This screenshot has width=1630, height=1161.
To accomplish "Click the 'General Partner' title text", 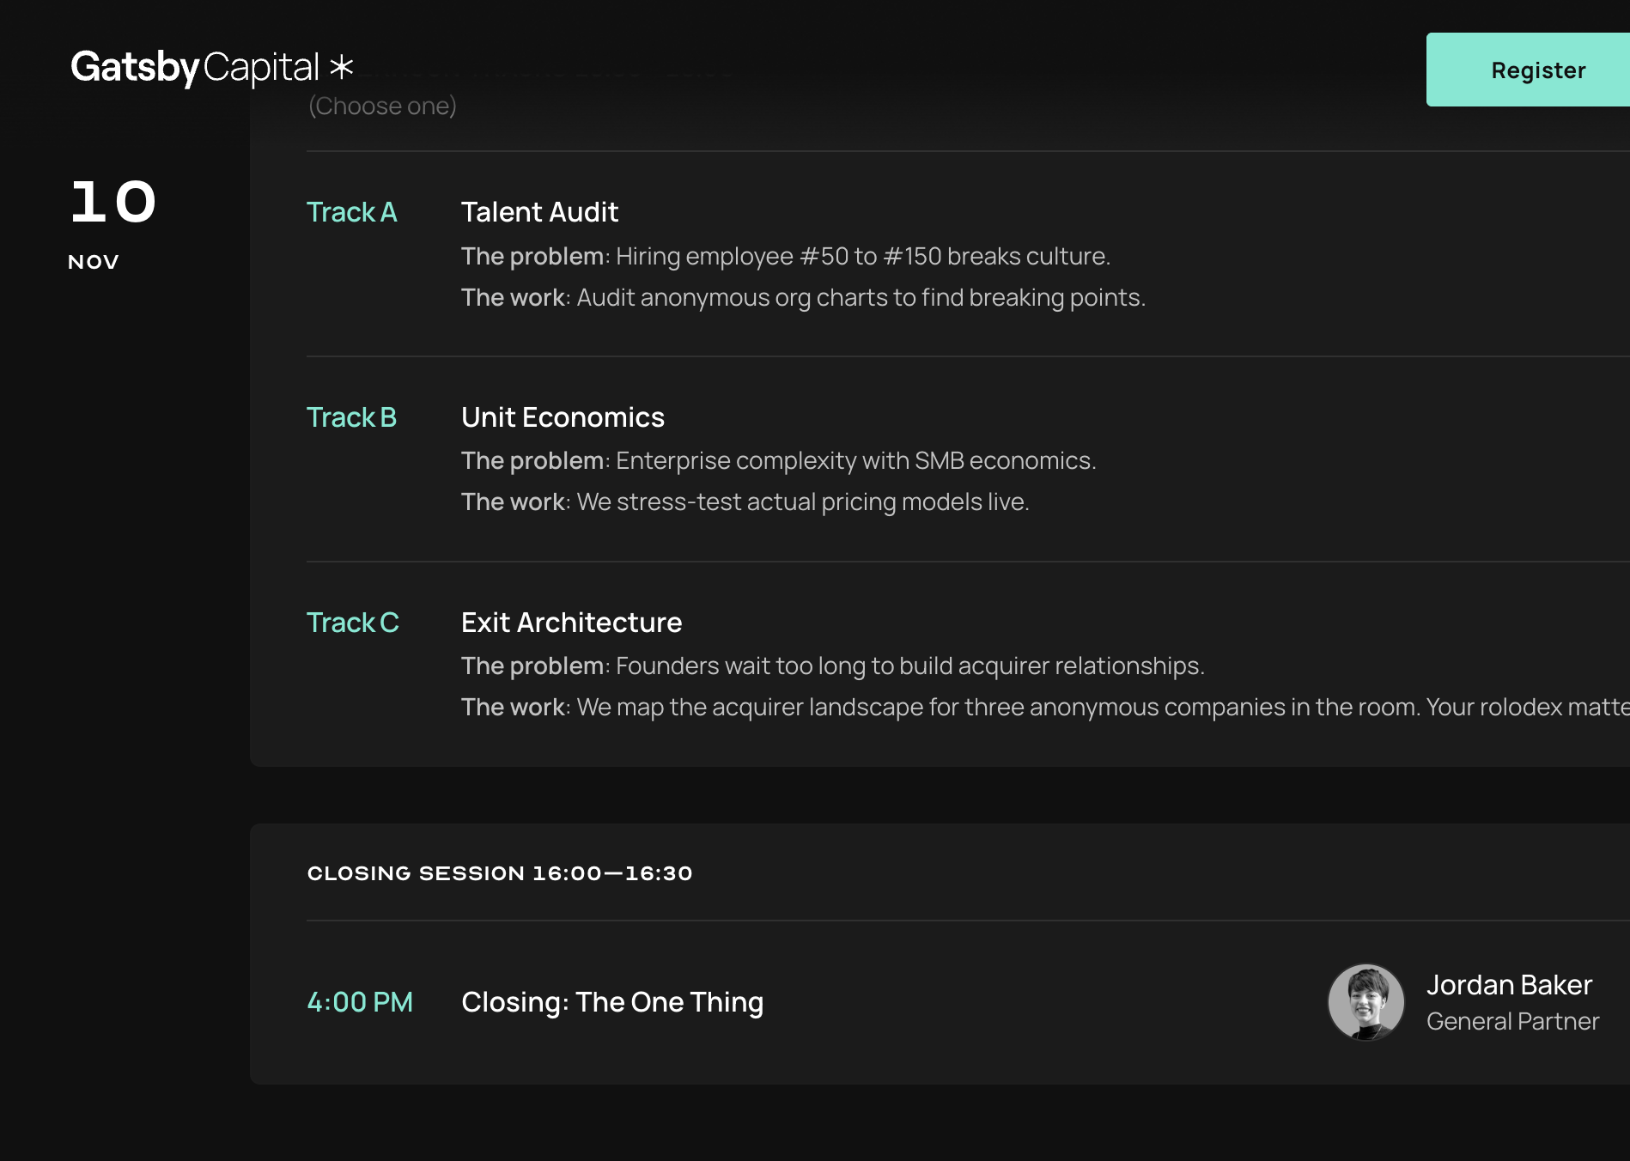I will pyautogui.click(x=1512, y=1021).
